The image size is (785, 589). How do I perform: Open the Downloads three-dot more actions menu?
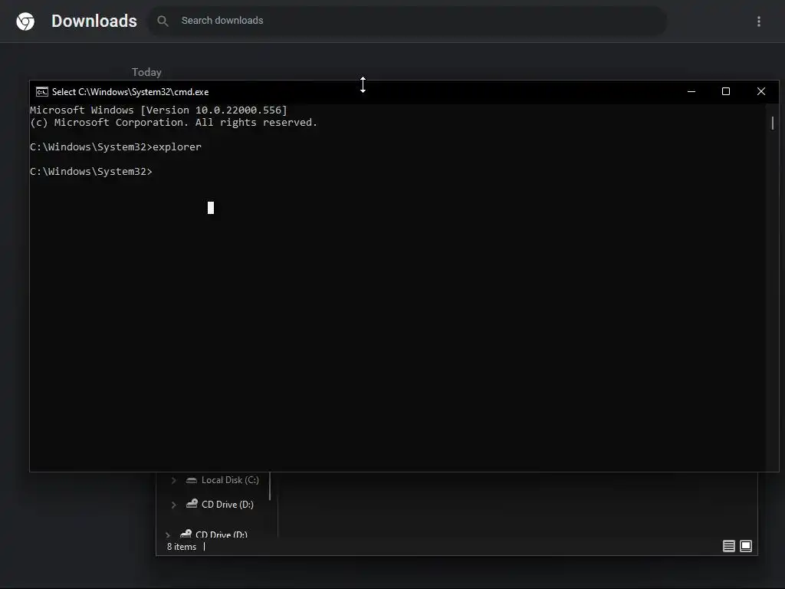(758, 21)
